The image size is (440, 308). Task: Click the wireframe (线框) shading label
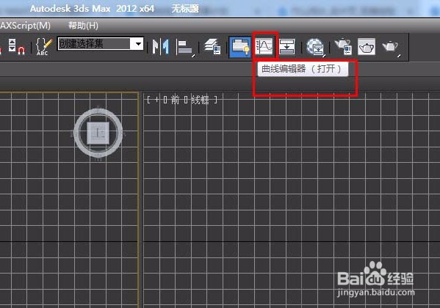(200, 100)
